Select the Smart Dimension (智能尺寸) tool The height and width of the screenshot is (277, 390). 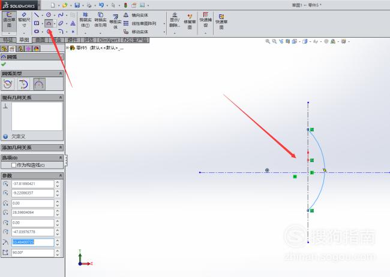[x=24, y=20]
